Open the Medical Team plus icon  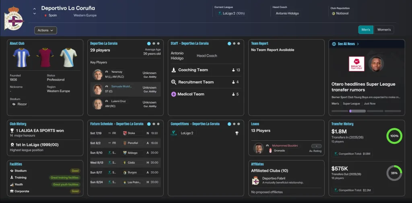click(x=173, y=94)
